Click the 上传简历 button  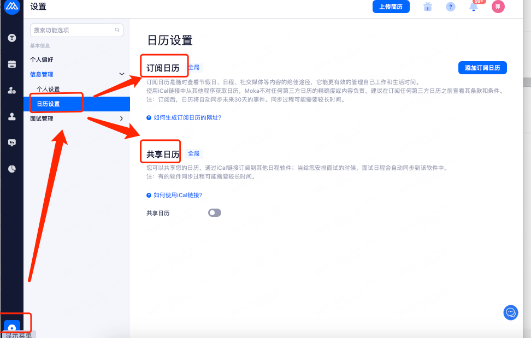(x=391, y=7)
